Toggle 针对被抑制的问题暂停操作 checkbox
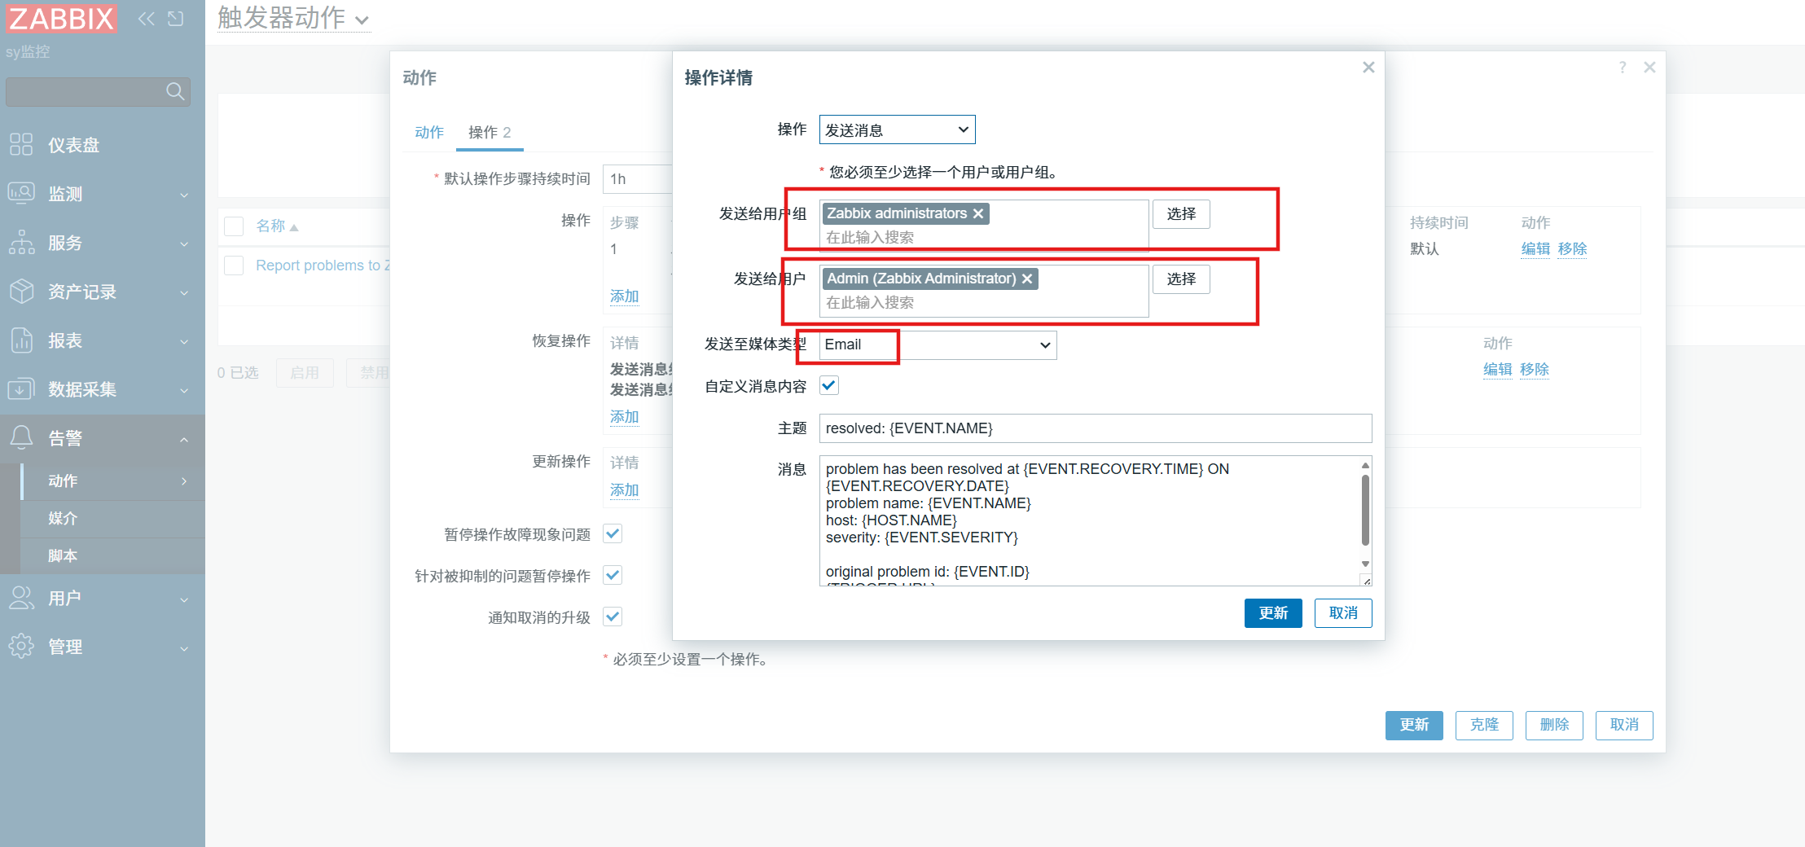Image resolution: width=1805 pixels, height=847 pixels. [x=613, y=575]
